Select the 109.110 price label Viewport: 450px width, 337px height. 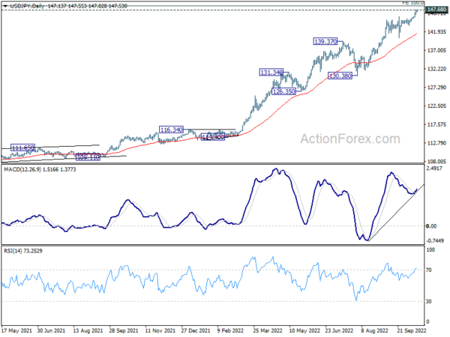click(88, 157)
